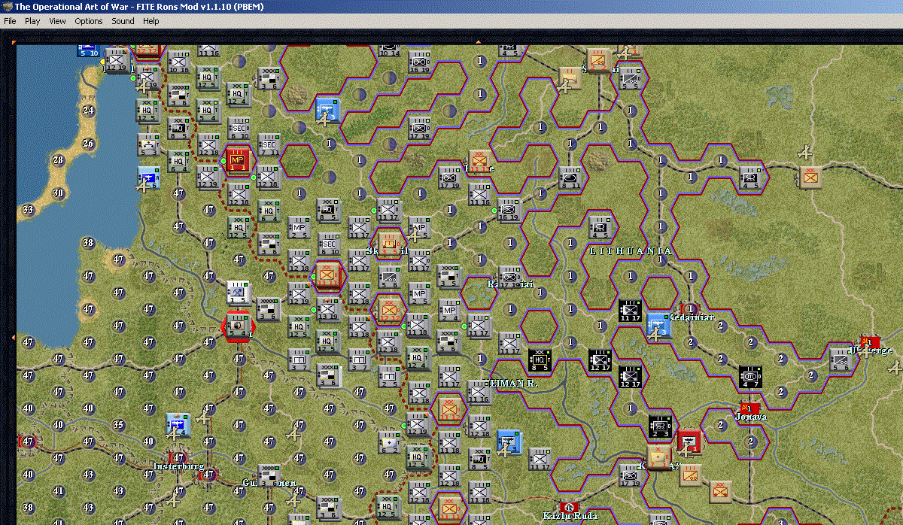This screenshot has height=525, width=903.
Task: Click the hex marked 26 on the spit
Action: pyautogui.click(x=88, y=144)
